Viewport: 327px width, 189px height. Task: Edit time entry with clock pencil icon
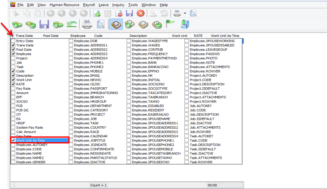click(143, 24)
